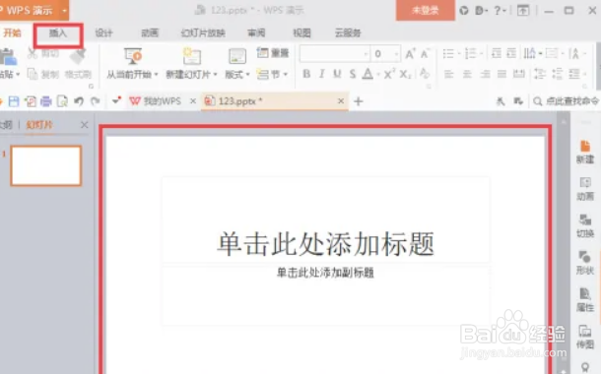601x374 pixels.
Task: Click the print preview icon
Action: pyautogui.click(x=62, y=101)
